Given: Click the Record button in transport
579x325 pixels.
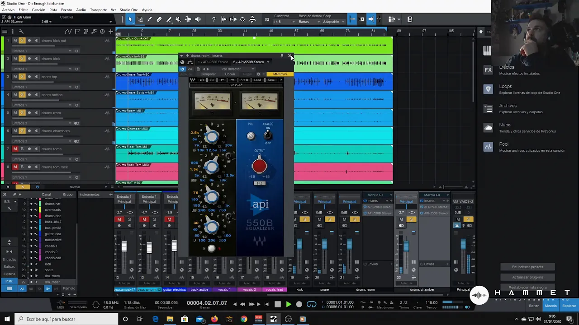Looking at the screenshot, I should pyautogui.click(x=299, y=304).
